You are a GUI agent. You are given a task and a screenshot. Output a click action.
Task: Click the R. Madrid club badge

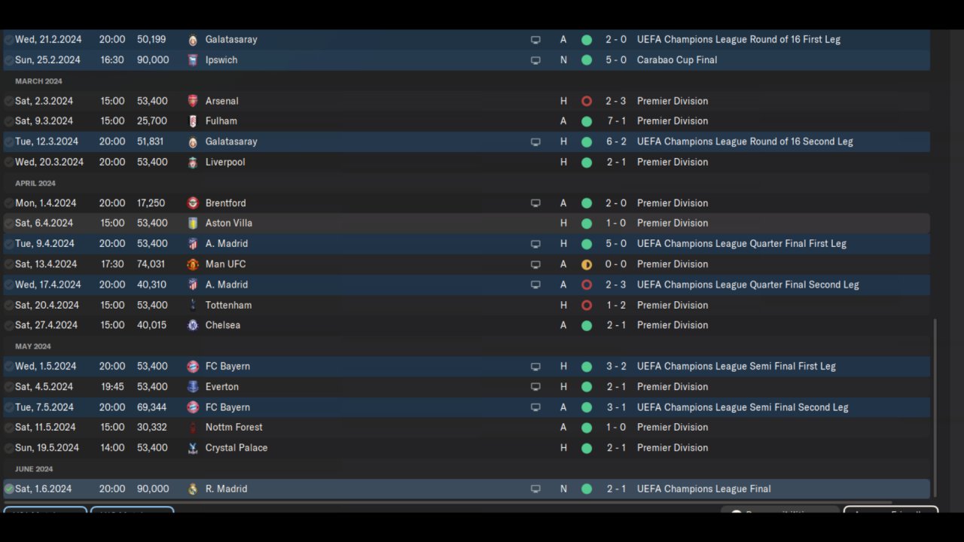[x=193, y=489]
